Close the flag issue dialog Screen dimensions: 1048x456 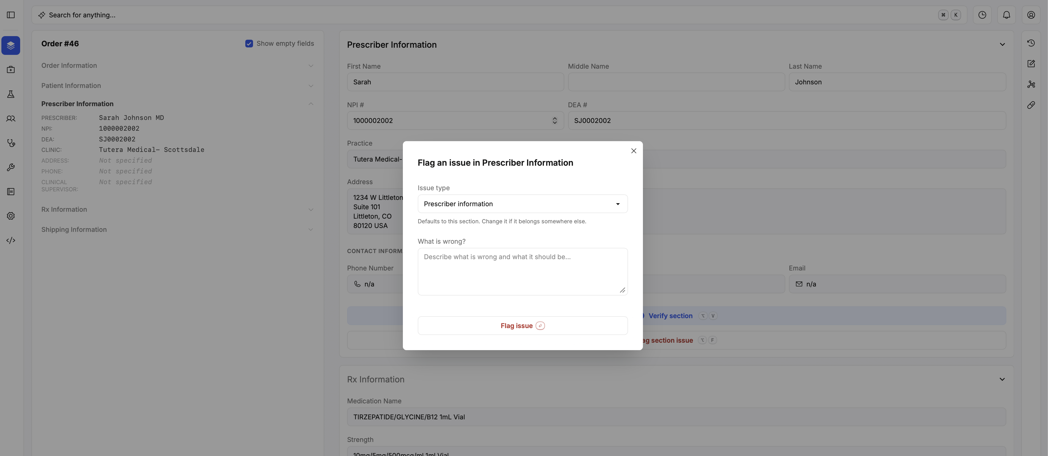634,151
